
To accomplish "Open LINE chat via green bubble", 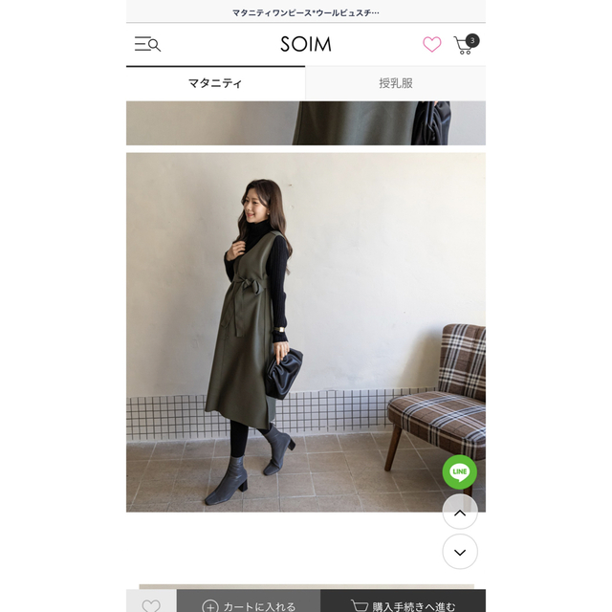I will point(459,471).
